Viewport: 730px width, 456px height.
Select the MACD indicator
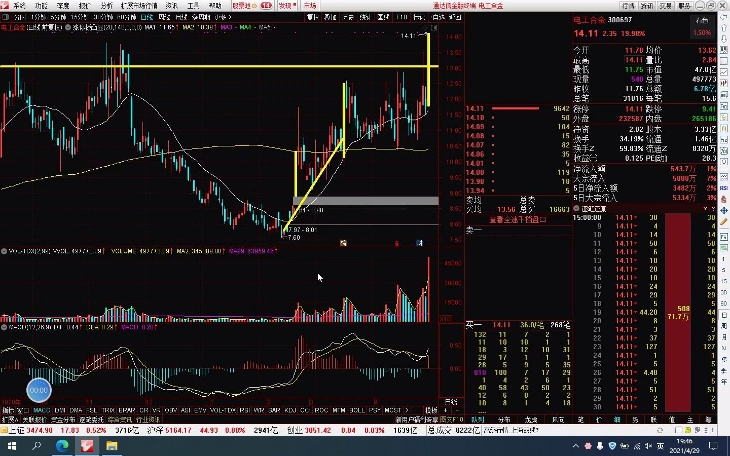coord(42,410)
